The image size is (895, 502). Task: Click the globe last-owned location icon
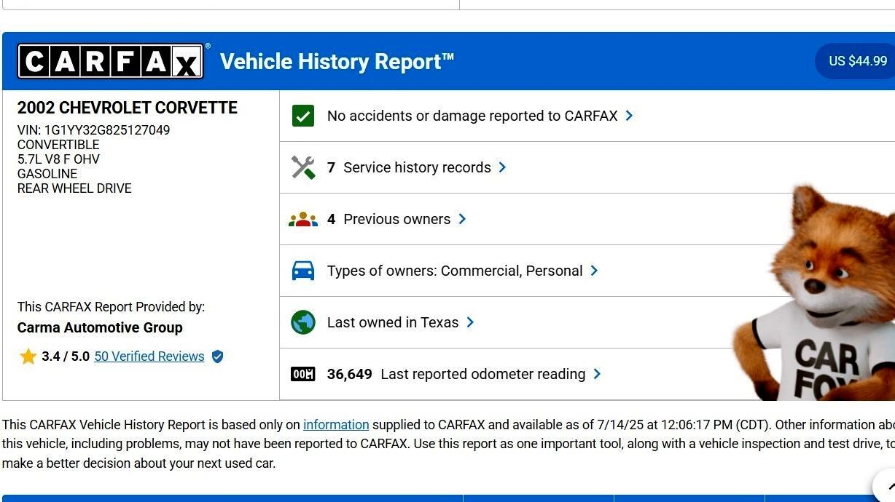coord(303,322)
